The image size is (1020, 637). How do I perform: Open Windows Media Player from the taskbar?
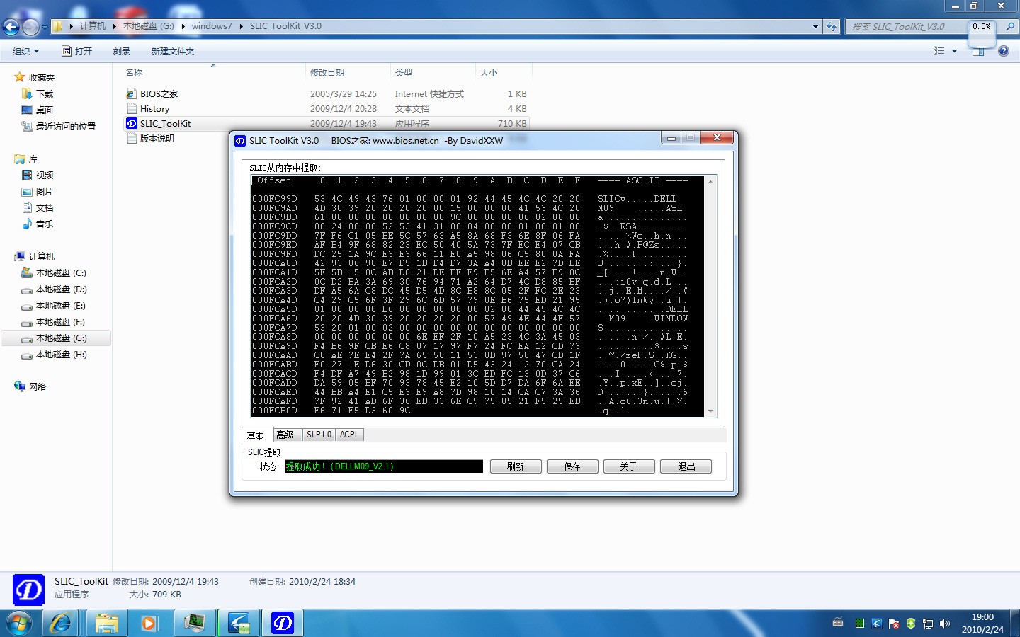(149, 623)
